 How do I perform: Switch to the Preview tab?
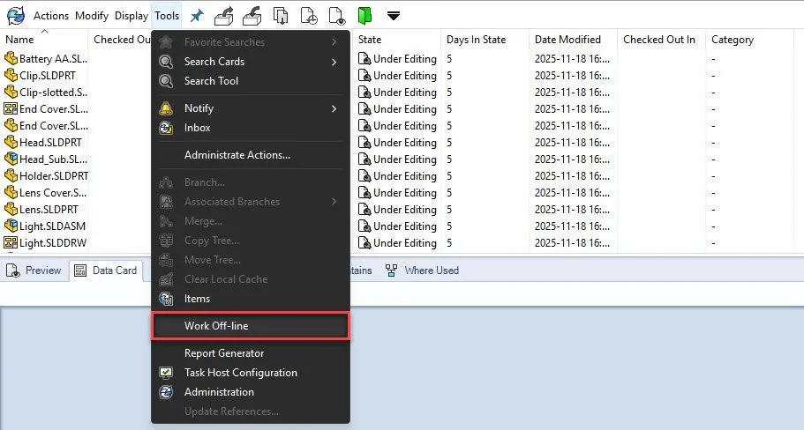coord(34,271)
